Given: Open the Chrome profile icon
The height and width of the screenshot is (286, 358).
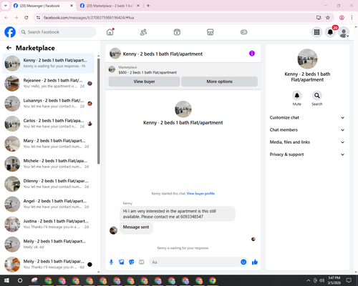Looking at the screenshot, I should pos(342,17).
